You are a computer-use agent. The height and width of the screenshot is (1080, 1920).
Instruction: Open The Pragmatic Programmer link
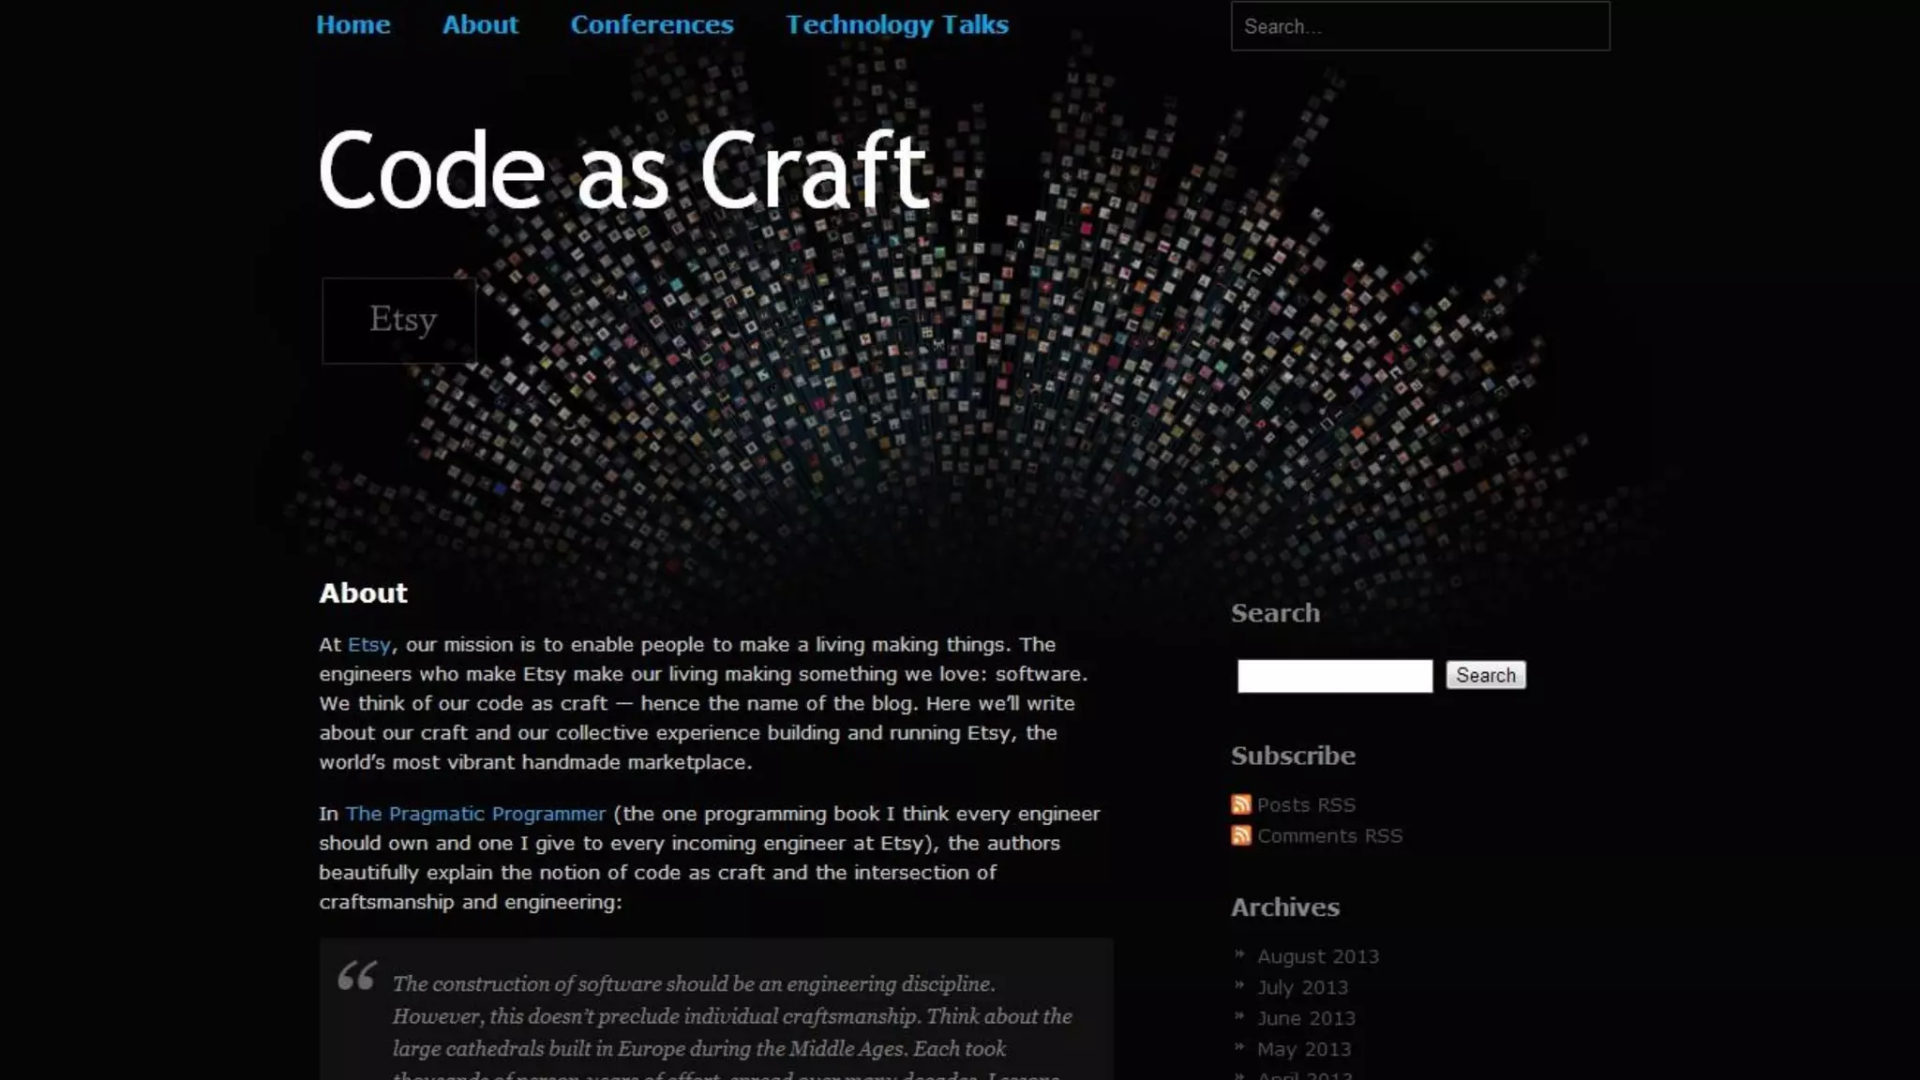pos(475,814)
